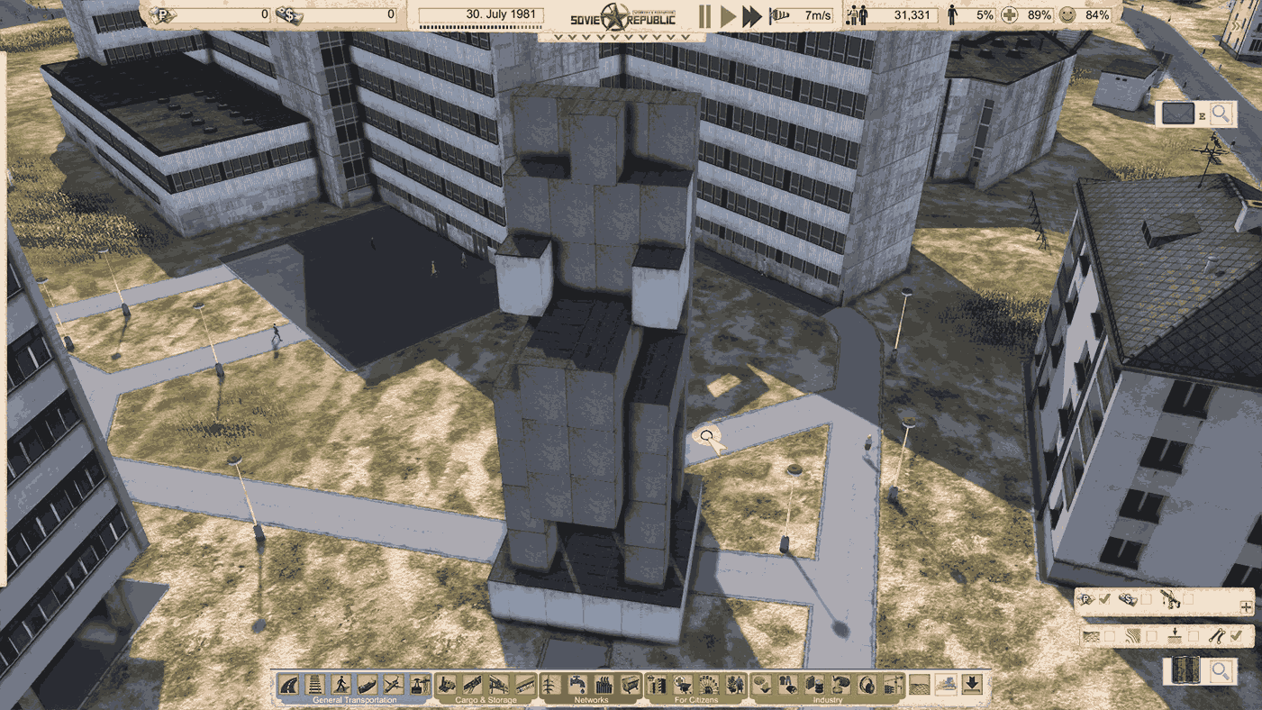This screenshot has width=1262, height=710.
Task: Open the construction crane icon in Industry
Action: pos(893,685)
